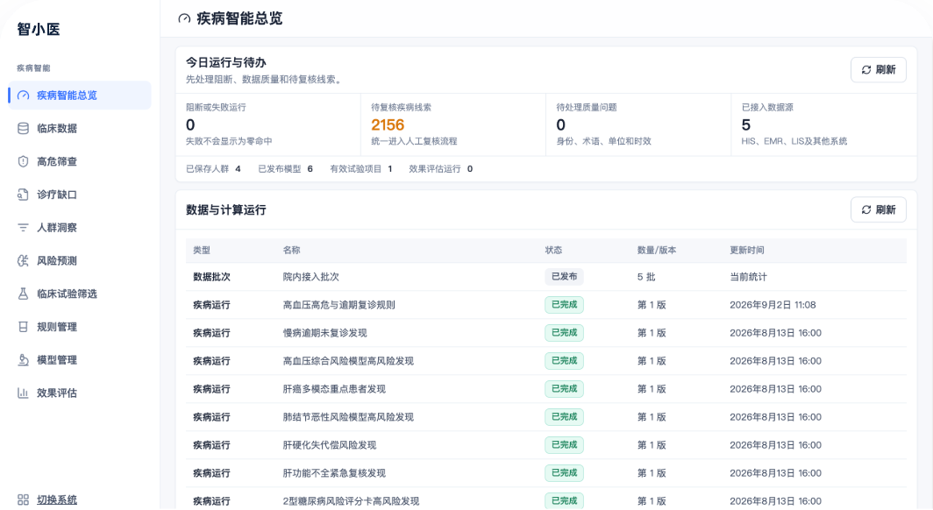Select row 肝硬化失代偿风险发现
Screen dimensions: 933x510
(x=546, y=445)
